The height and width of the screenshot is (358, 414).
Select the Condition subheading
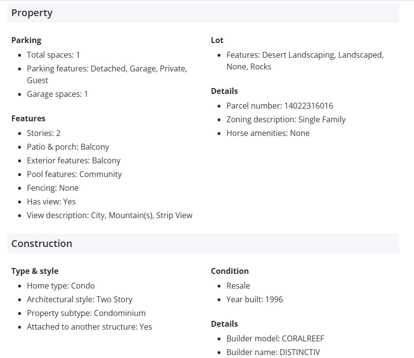click(x=230, y=271)
